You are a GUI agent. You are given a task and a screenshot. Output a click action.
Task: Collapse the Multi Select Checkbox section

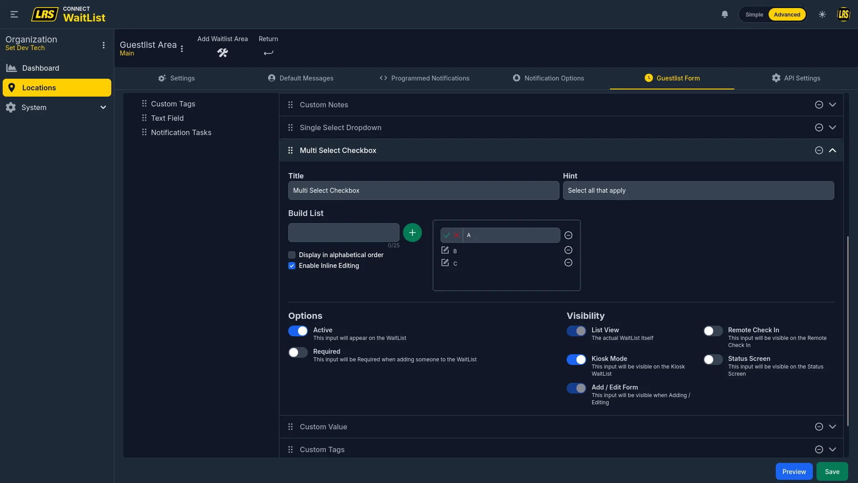(833, 150)
